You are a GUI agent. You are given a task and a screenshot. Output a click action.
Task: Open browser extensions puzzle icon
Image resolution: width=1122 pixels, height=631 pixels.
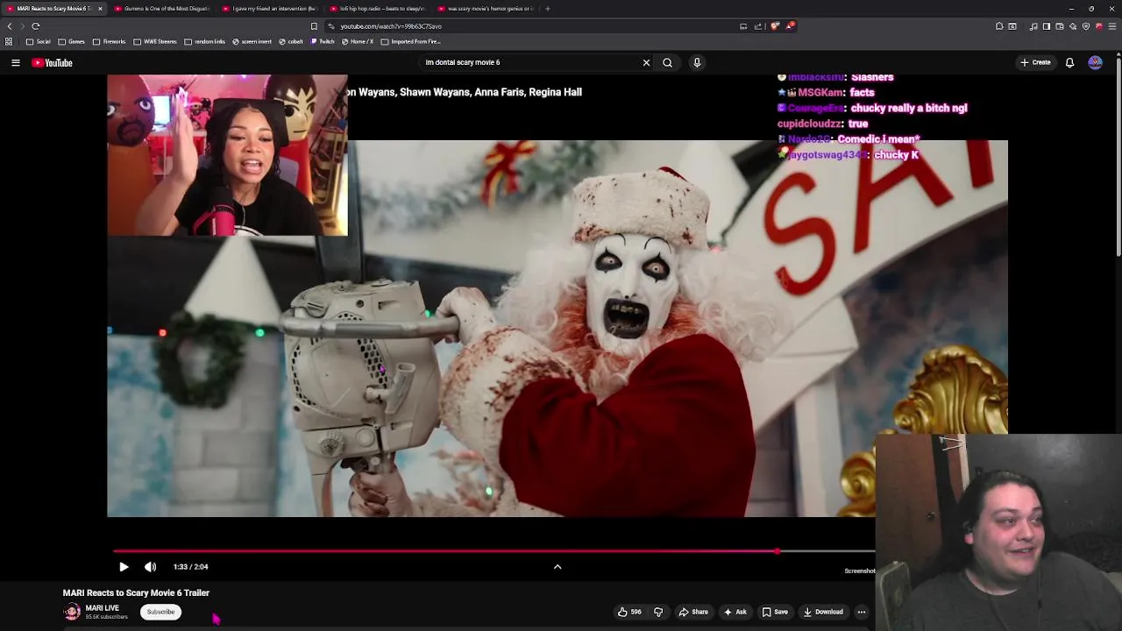coord(999,26)
